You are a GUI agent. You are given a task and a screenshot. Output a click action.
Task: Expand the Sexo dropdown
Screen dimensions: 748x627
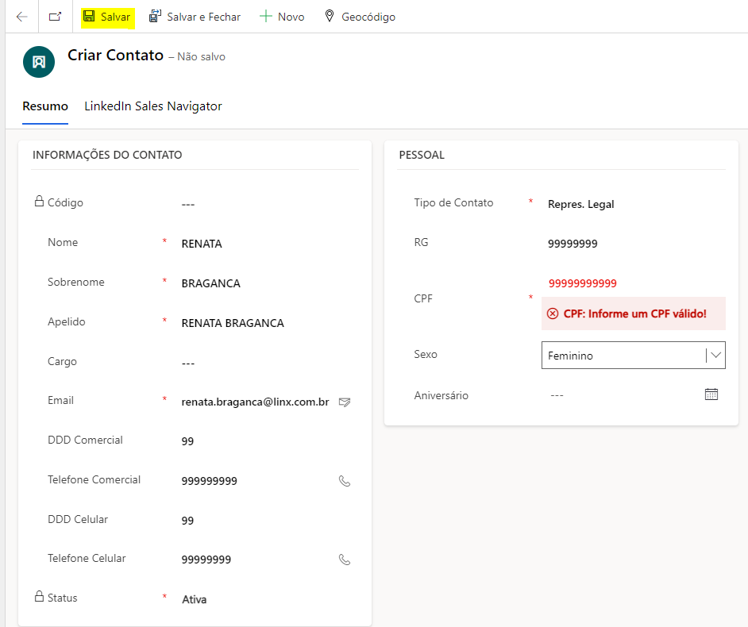tap(715, 356)
